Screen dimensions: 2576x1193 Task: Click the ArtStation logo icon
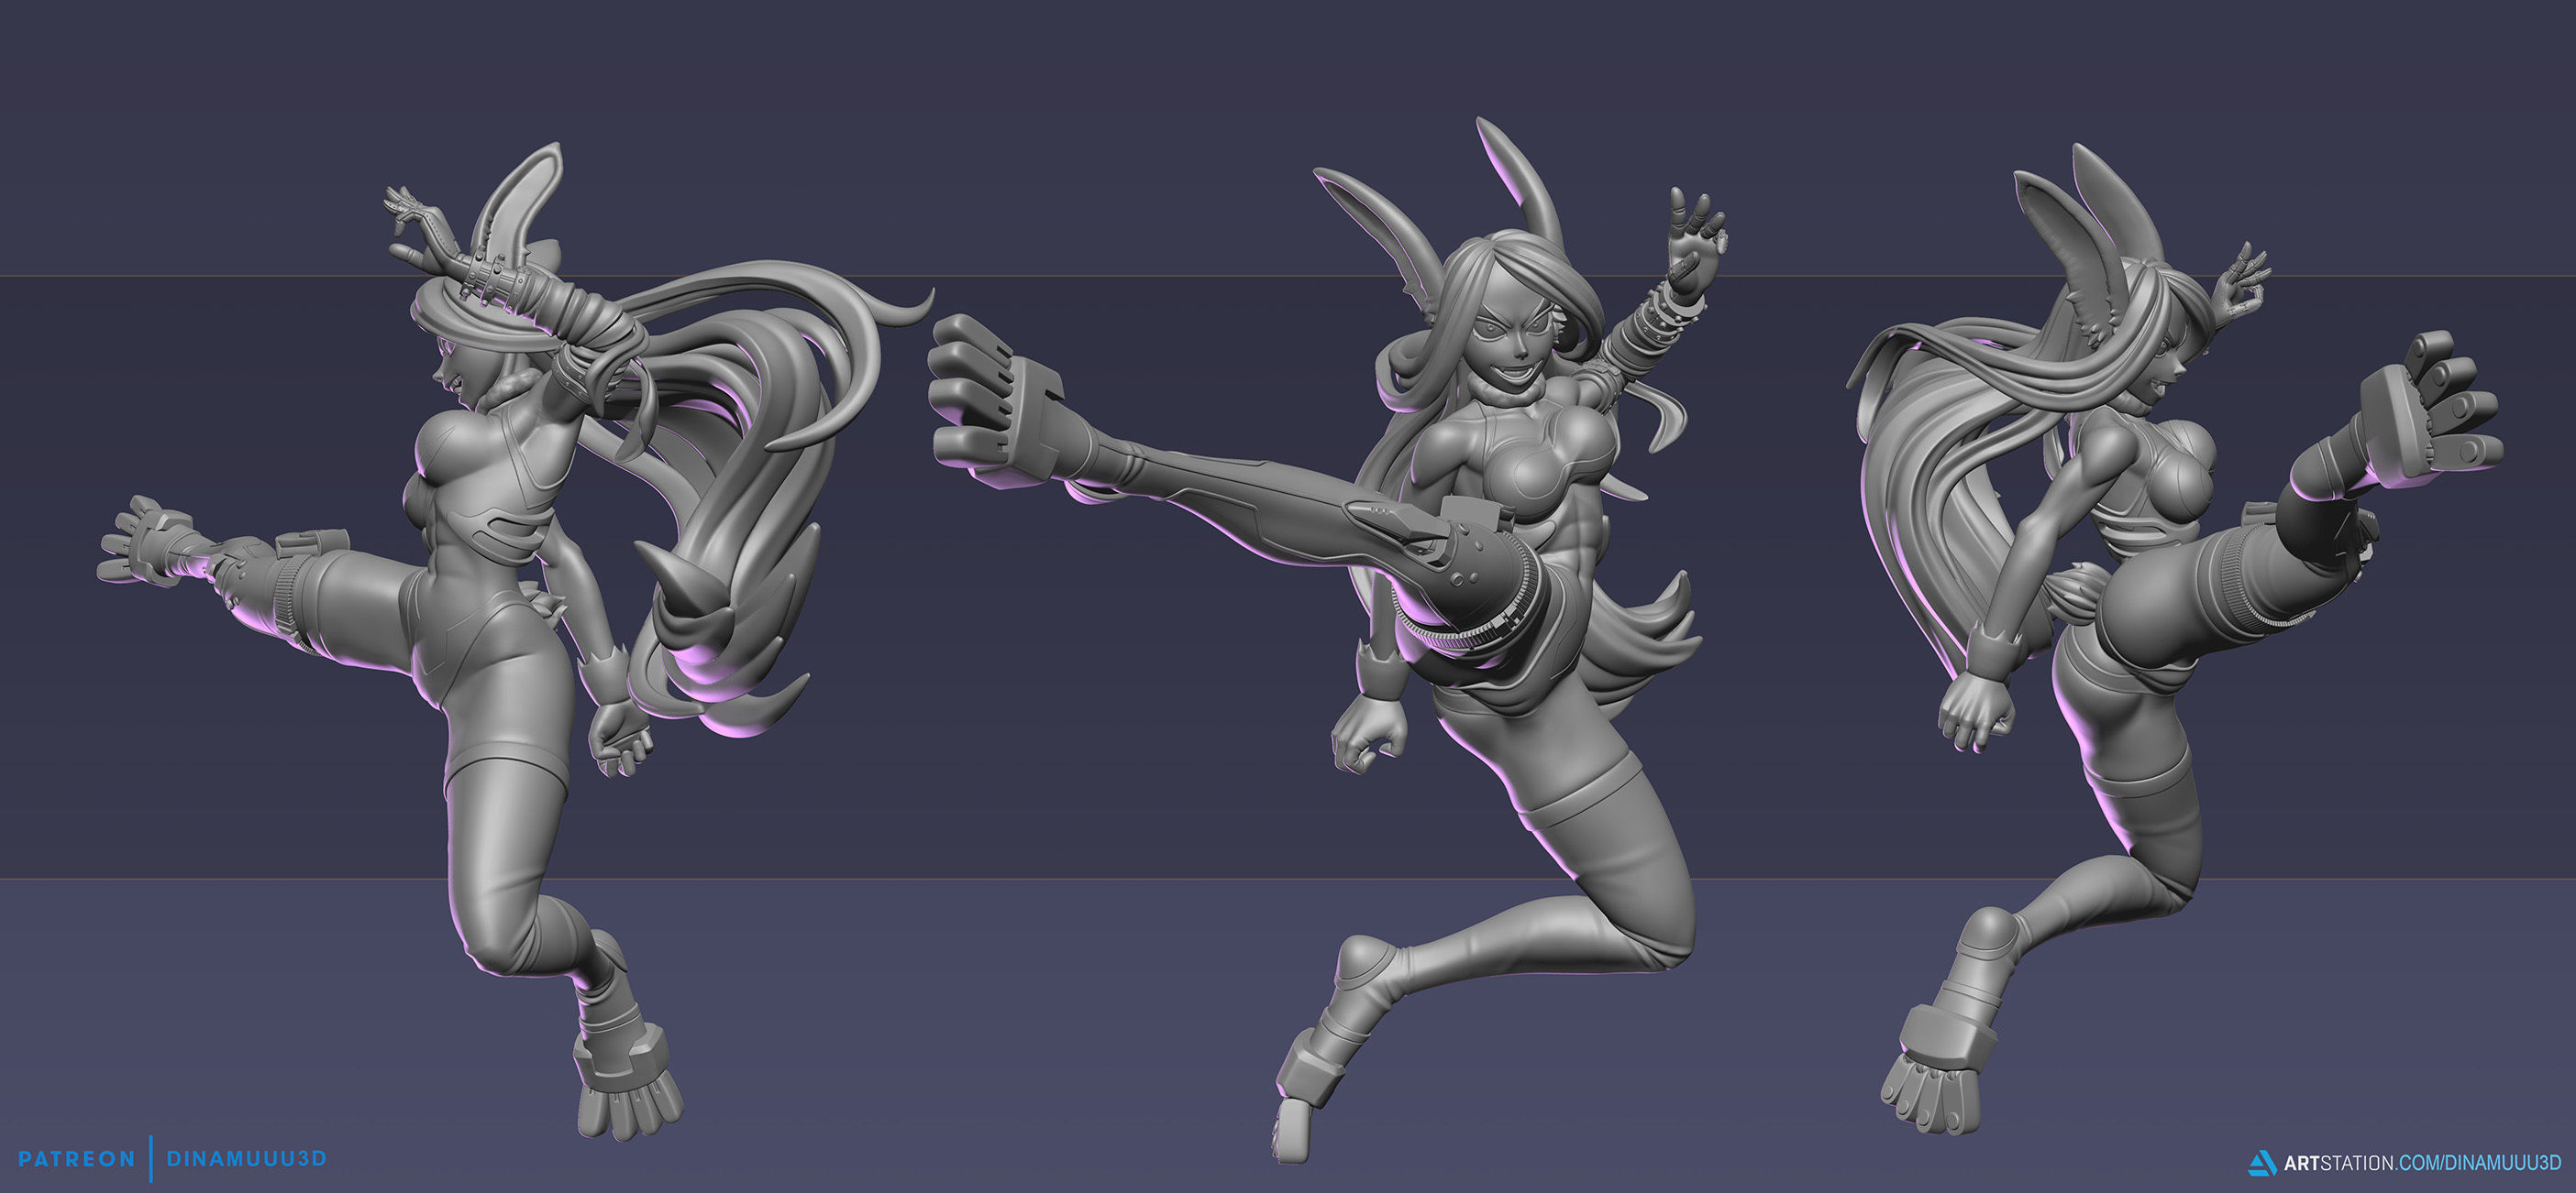tap(2263, 1163)
